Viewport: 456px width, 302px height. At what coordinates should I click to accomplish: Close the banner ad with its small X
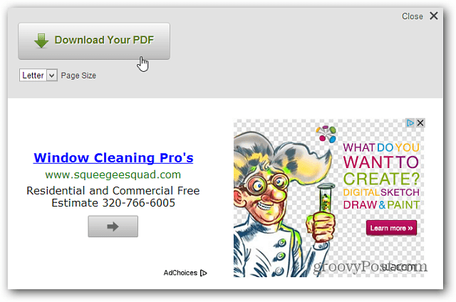point(420,123)
